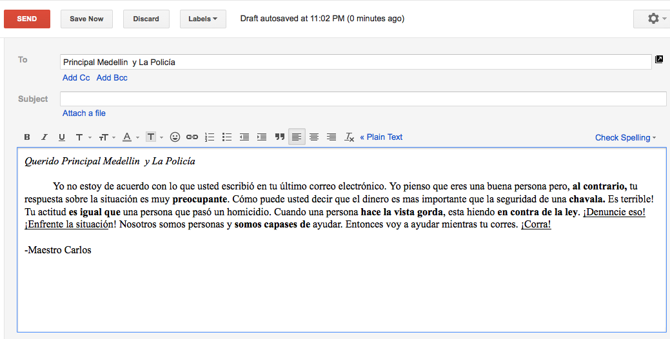Open the font family dropdown
This screenshot has height=339, width=670.
pyautogui.click(x=82, y=137)
